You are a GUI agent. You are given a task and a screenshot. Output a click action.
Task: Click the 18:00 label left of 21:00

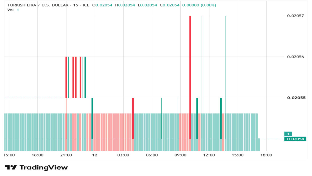pyautogui.click(x=37, y=155)
